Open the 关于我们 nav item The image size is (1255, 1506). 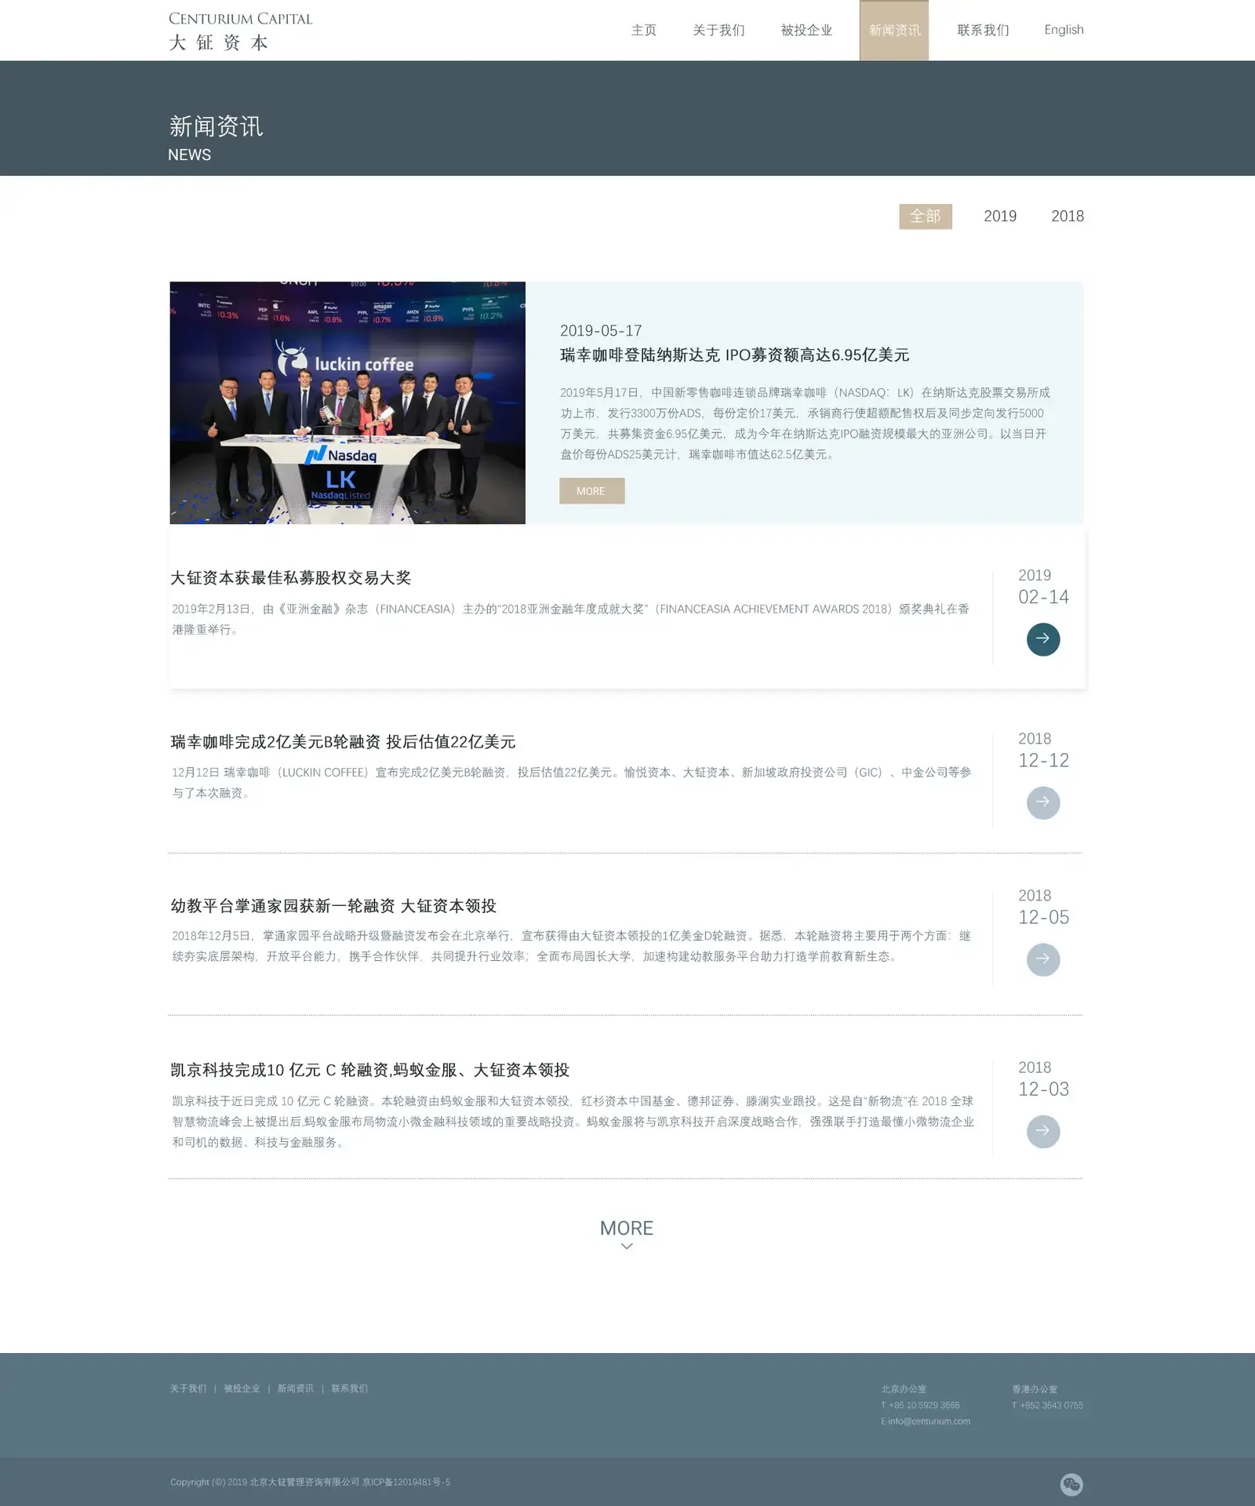coord(718,31)
